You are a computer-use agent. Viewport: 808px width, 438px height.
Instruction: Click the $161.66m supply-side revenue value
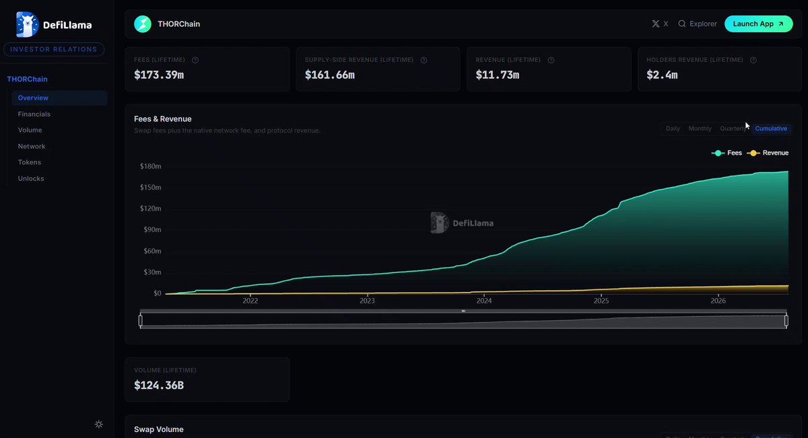pos(330,75)
